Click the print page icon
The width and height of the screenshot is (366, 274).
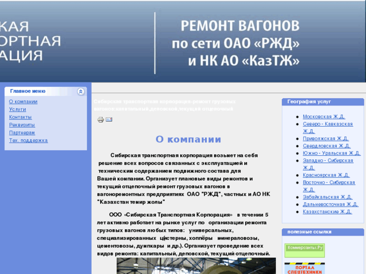pyautogui.click(x=101, y=120)
